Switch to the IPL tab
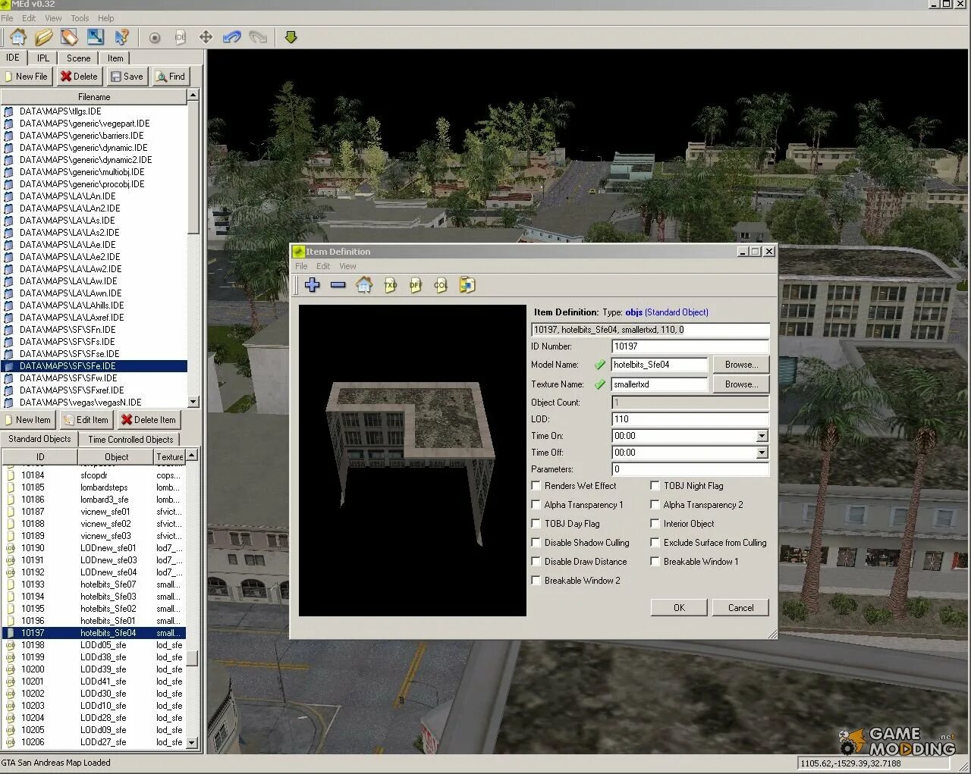Screen dimensions: 971x774 43,58
